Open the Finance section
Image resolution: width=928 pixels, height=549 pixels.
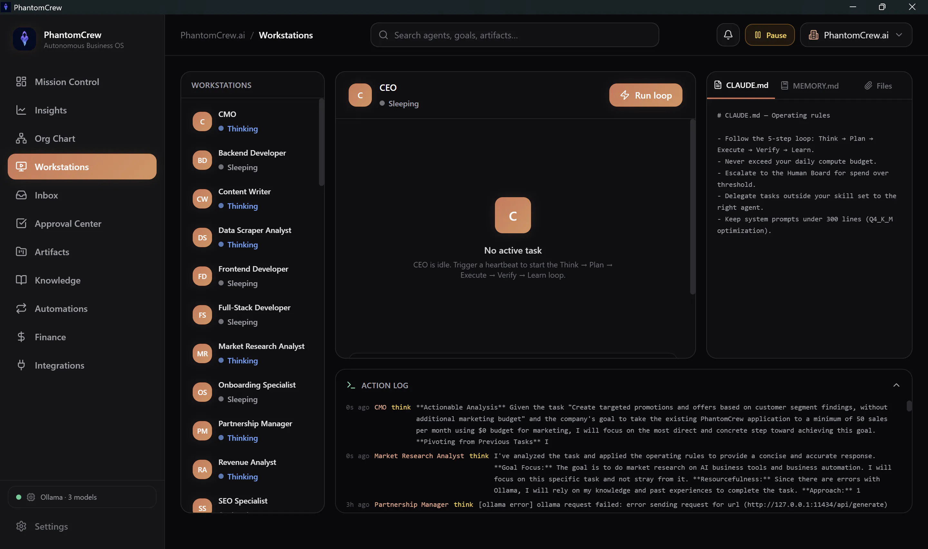(82, 337)
